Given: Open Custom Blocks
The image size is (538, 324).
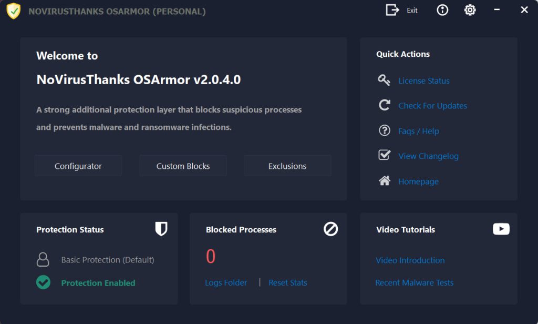Looking at the screenshot, I should pos(183,166).
